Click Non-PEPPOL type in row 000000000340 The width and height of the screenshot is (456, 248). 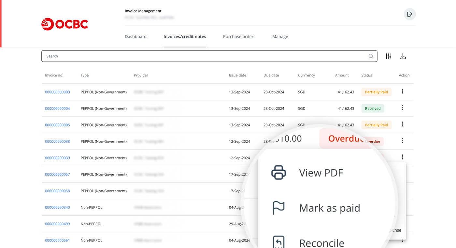pyautogui.click(x=92, y=207)
